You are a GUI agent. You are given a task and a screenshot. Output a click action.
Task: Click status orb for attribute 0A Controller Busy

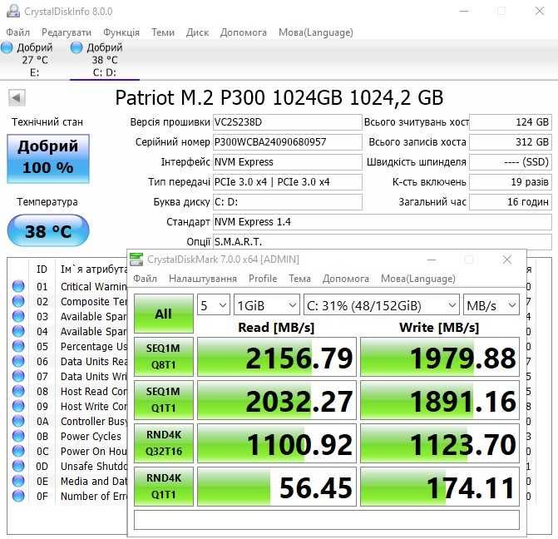click(x=18, y=421)
